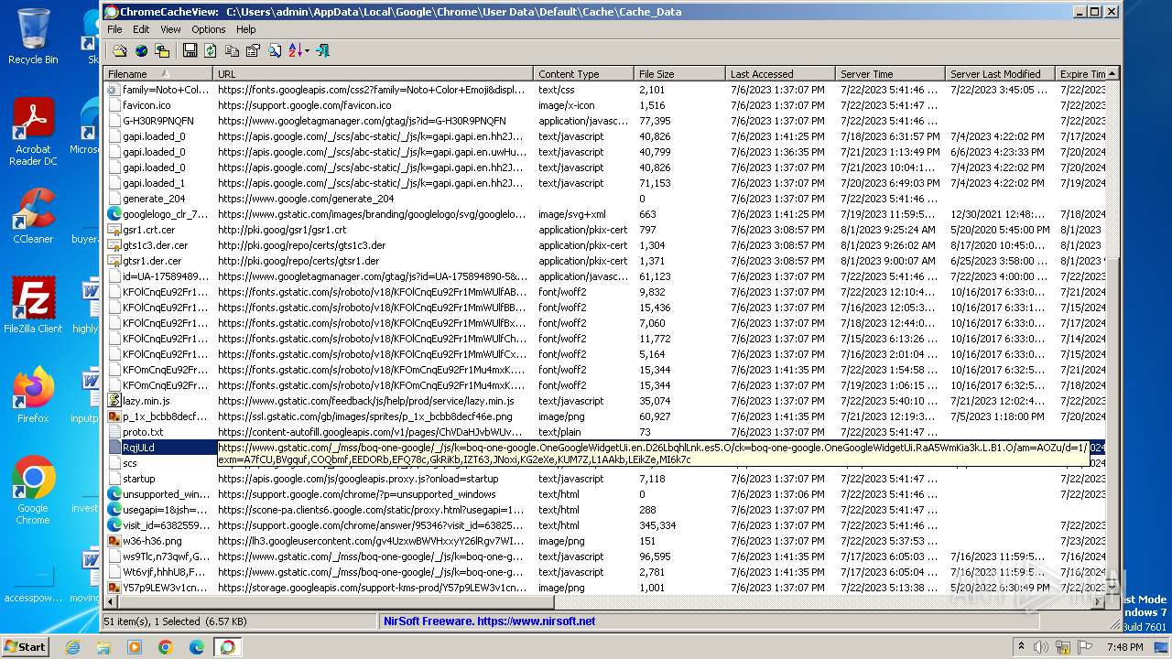Click the ChromeCacheView title bar icon
This screenshot has height=659, width=1172.
(112, 12)
